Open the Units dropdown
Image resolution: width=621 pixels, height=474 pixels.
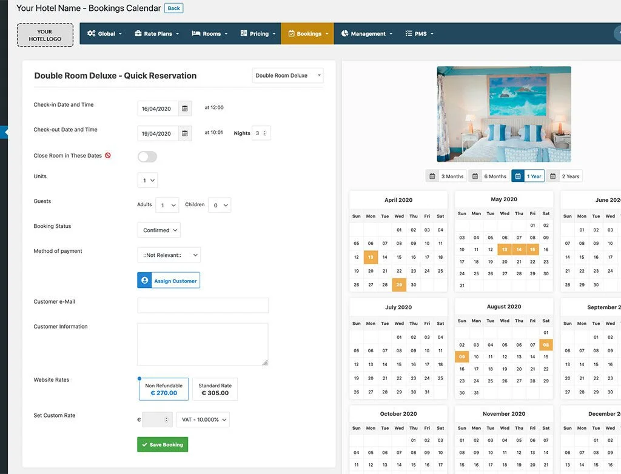pyautogui.click(x=148, y=180)
